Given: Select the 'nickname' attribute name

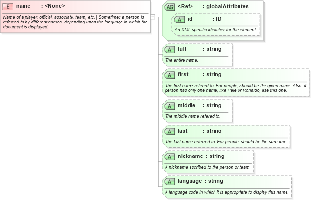Looking at the screenshot, I should coord(191,156).
